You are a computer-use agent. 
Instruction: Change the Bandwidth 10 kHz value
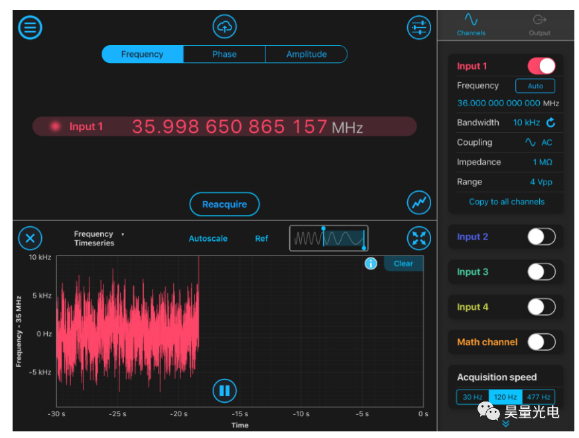pyautogui.click(x=527, y=122)
